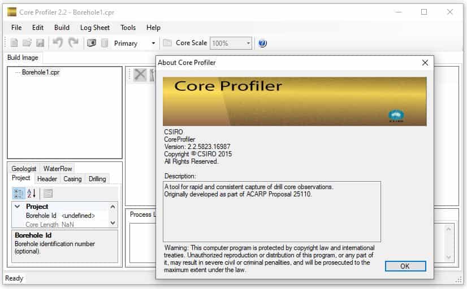The height and width of the screenshot is (289, 467).
Task: Click the Borehole Id property name
Action: pos(41,216)
